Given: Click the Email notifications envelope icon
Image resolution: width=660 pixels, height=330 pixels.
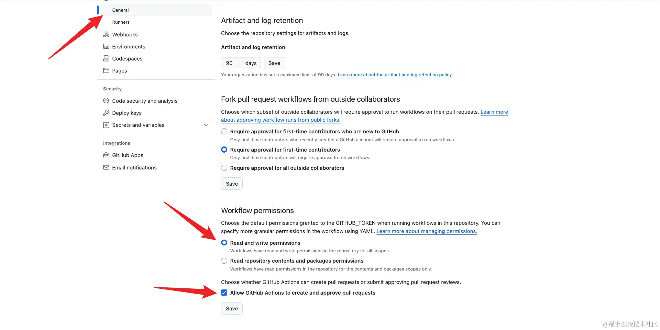Looking at the screenshot, I should click(106, 167).
